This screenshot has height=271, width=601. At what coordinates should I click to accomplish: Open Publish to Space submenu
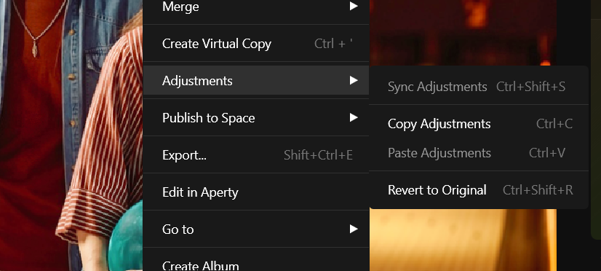click(255, 118)
